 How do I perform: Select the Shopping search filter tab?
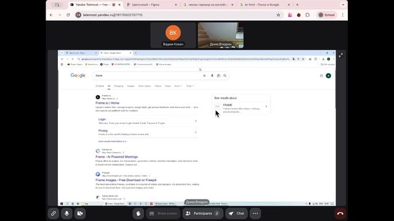(x=119, y=86)
